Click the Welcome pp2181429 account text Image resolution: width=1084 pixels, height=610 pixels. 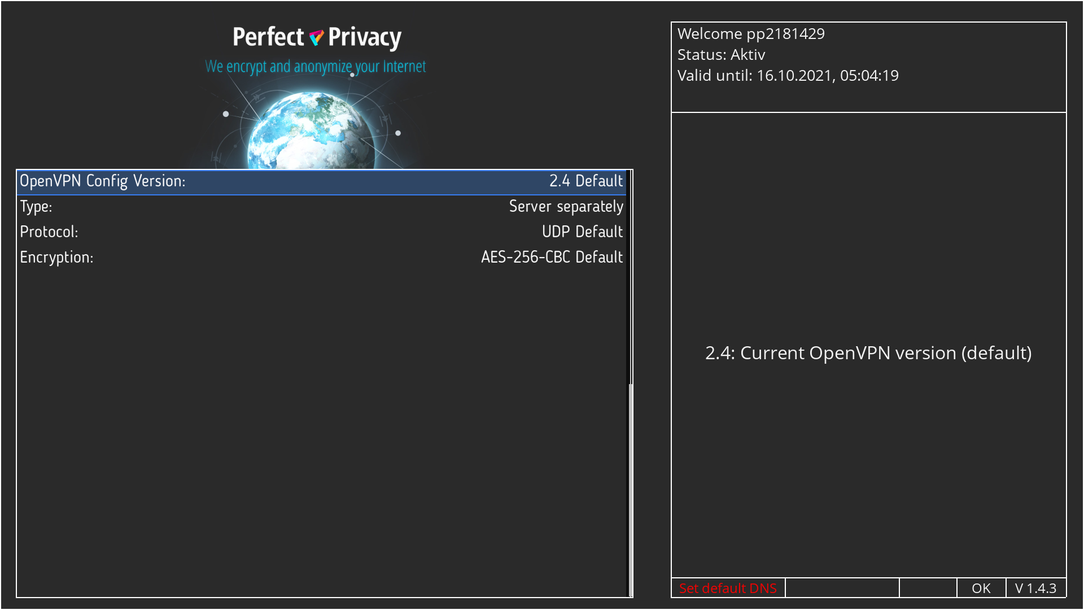click(x=751, y=34)
